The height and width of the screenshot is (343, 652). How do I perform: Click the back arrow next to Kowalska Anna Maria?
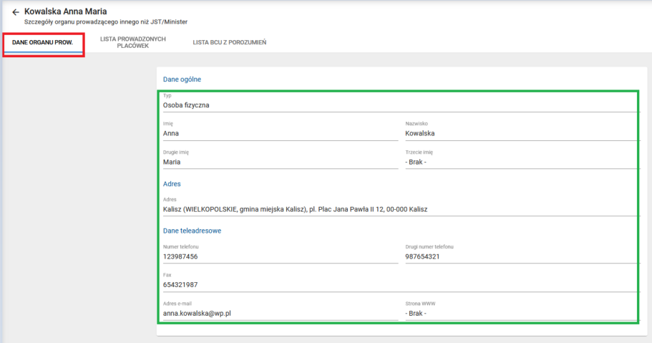[16, 12]
